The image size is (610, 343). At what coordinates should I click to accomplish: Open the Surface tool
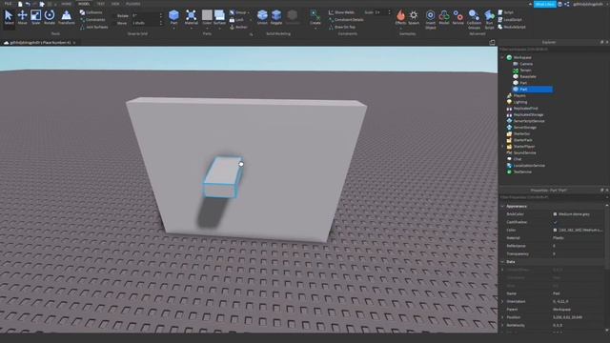click(x=219, y=17)
